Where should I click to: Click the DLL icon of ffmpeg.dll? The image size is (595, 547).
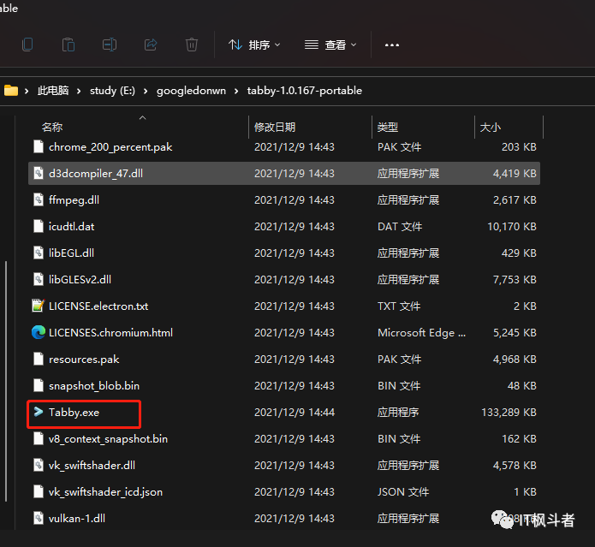pyautogui.click(x=39, y=199)
